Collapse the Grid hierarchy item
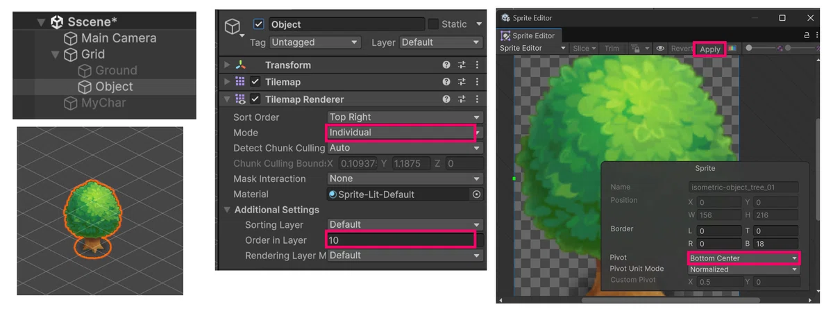 tap(56, 55)
